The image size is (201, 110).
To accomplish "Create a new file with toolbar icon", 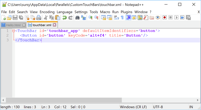I will point(3,18).
